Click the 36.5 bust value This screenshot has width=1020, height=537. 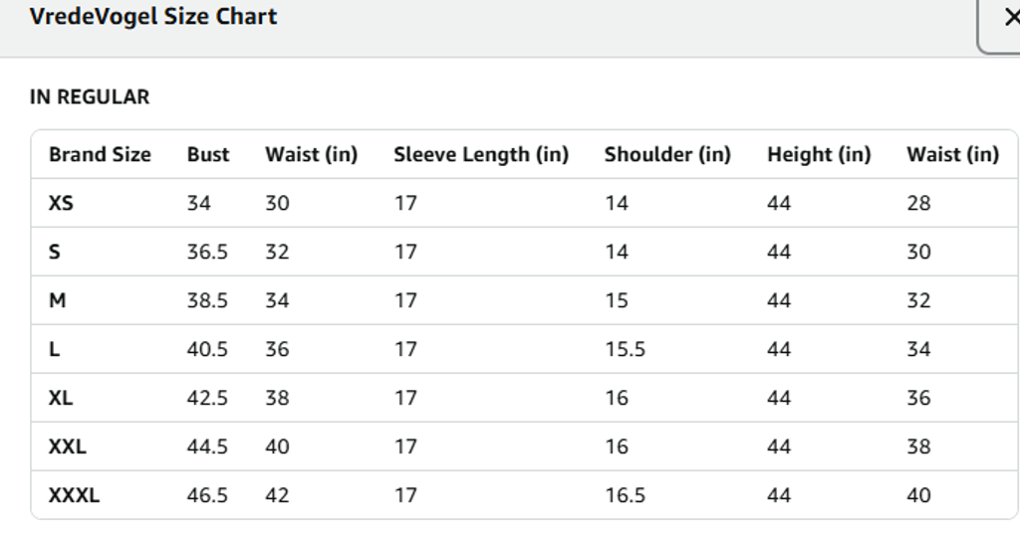(207, 252)
